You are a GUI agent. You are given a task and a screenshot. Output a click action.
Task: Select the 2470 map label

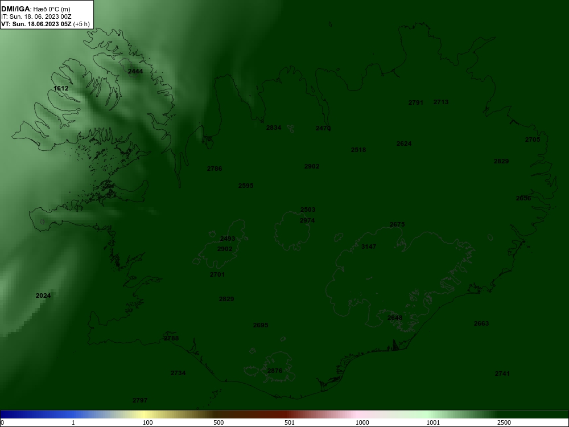(323, 128)
